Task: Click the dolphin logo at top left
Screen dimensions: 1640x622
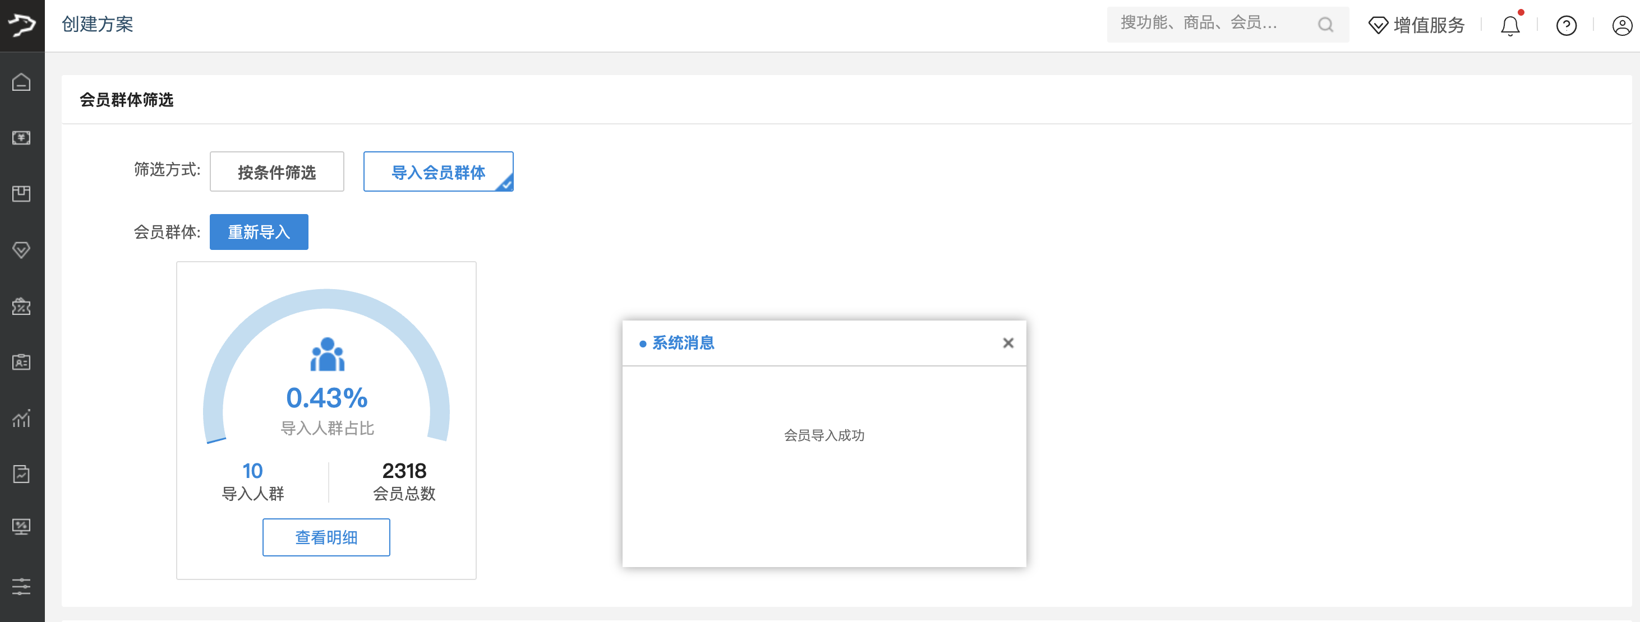Action: pos(22,25)
